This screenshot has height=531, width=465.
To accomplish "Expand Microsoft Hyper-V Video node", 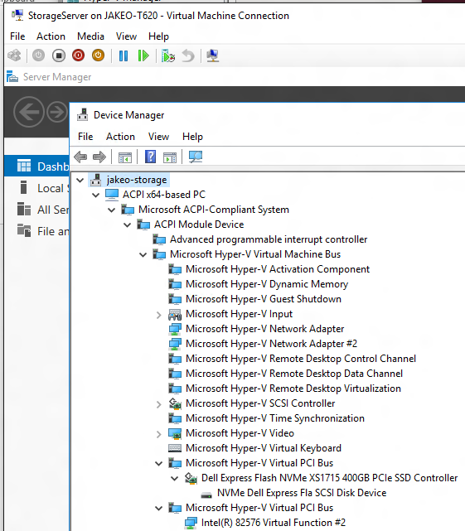I will point(158,434).
